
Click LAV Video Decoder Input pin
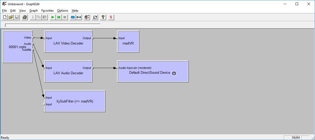point(44,38)
